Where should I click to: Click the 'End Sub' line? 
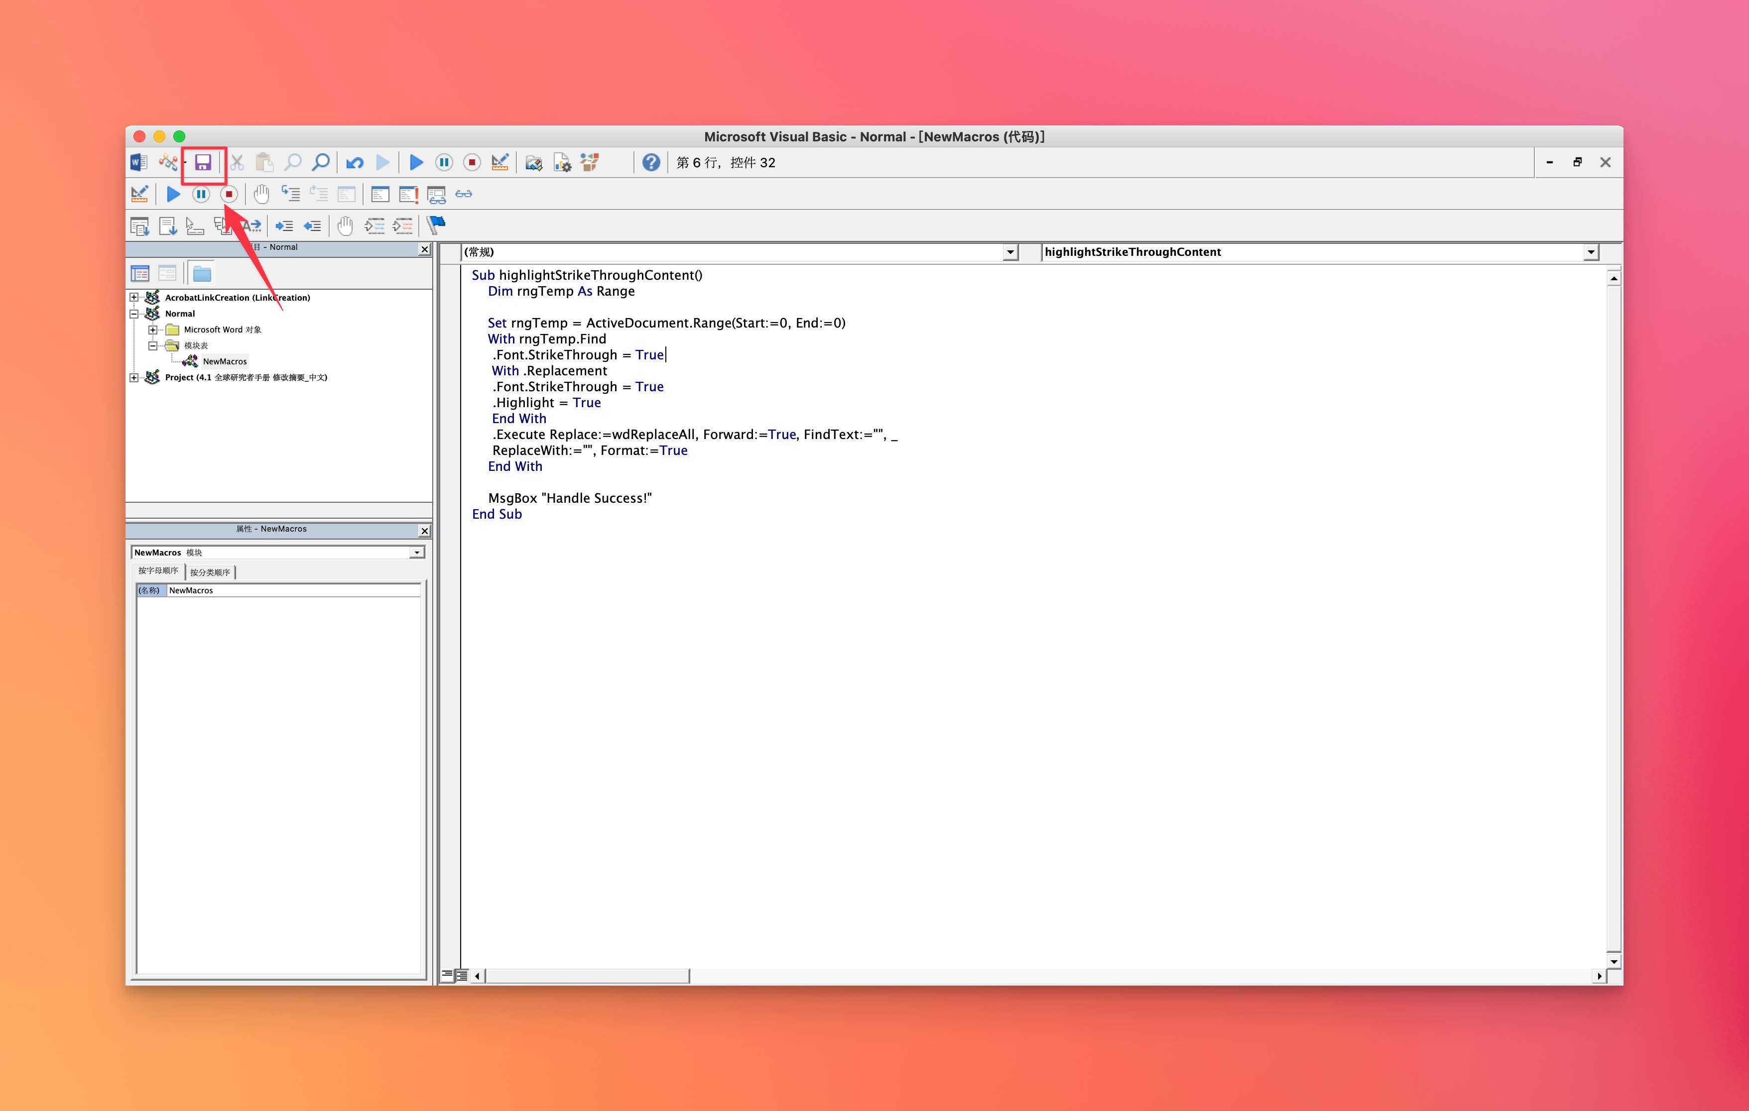497,514
